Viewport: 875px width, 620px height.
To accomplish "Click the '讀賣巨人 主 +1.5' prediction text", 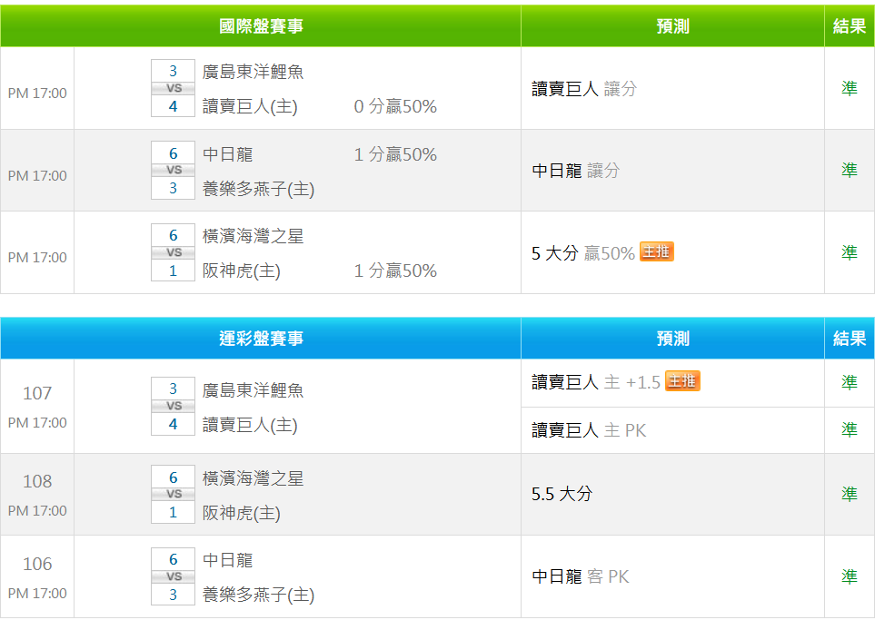I will click(596, 382).
